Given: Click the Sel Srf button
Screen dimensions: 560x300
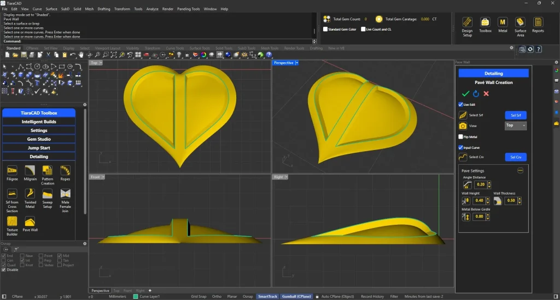Looking at the screenshot, I should [515, 115].
